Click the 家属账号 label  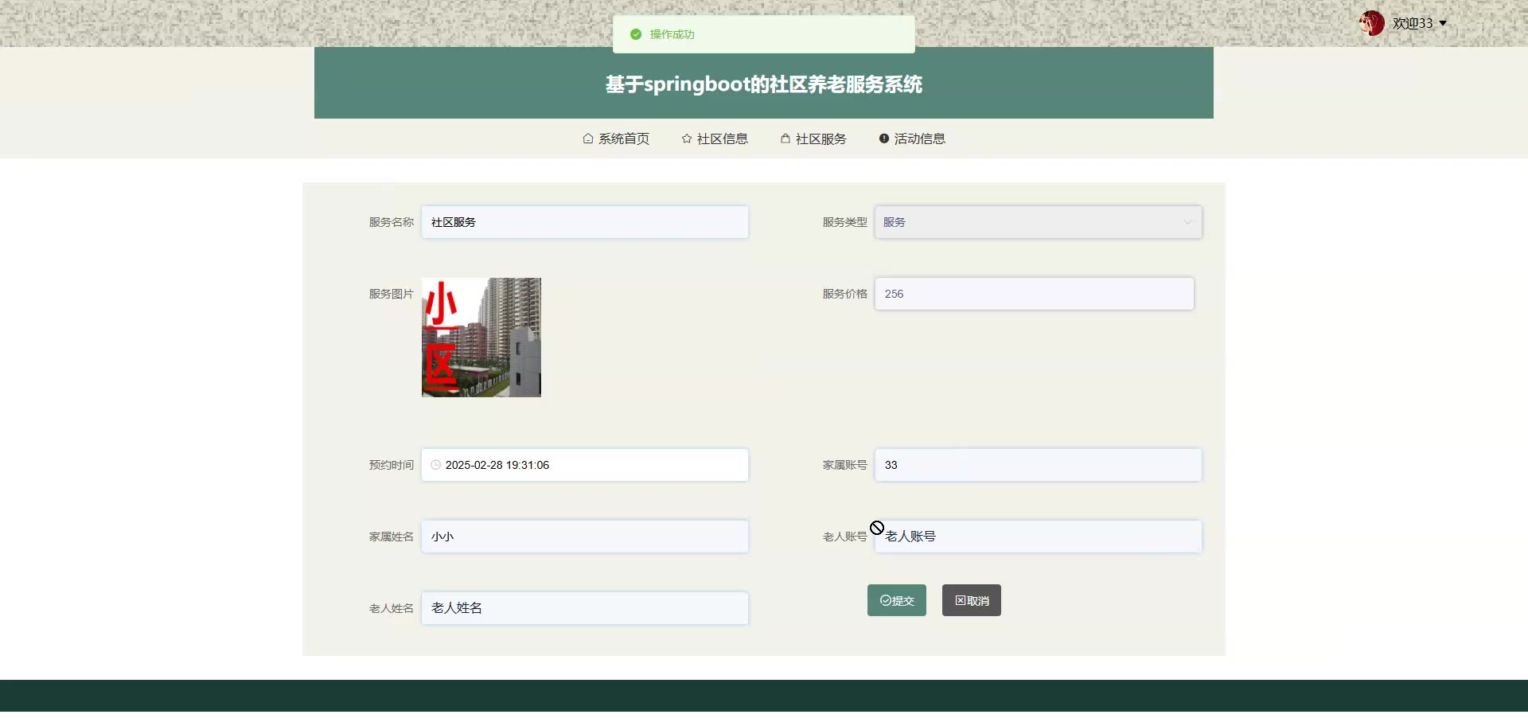(x=845, y=465)
